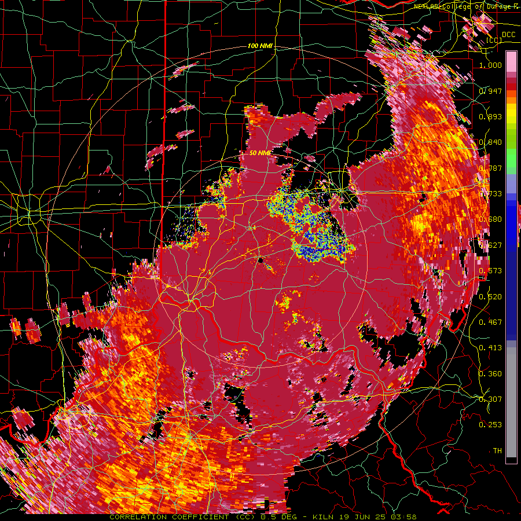Select the 0.627 legend value
The image size is (521, 521).
pyautogui.click(x=490, y=245)
